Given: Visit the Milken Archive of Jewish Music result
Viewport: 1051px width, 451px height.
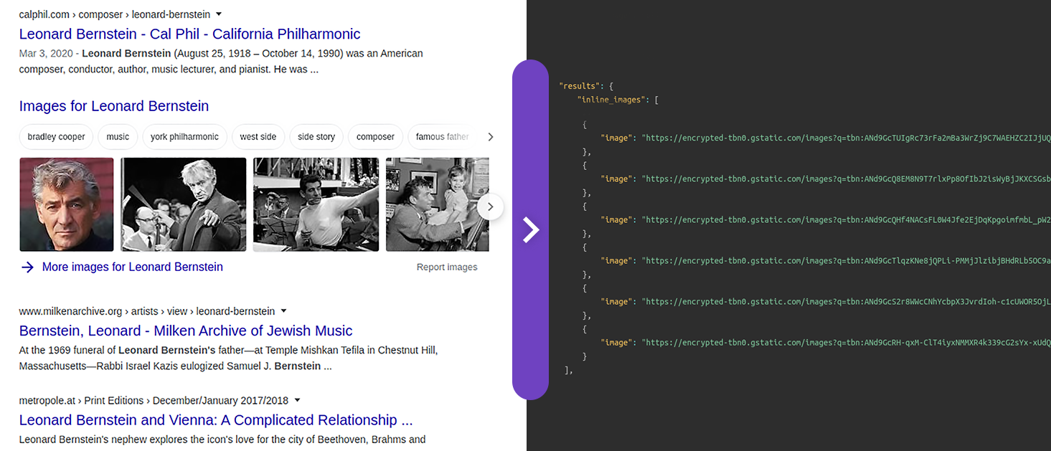Looking at the screenshot, I should [x=186, y=331].
